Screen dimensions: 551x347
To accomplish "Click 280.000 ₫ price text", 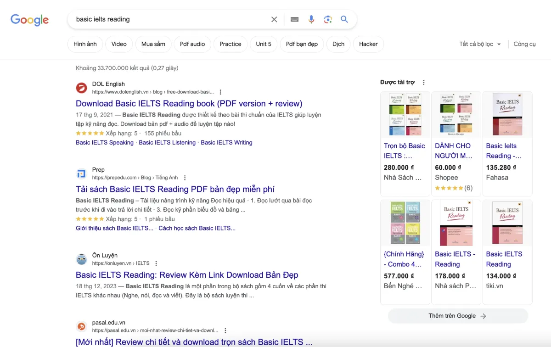I will [399, 168].
